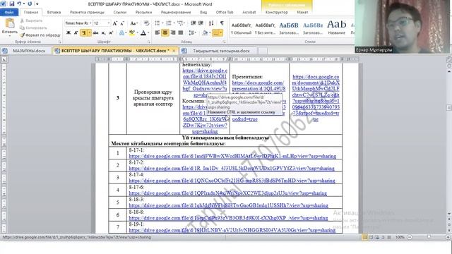Open the 8-17-1 Google Drive link
Image resolution: width=452 pixels, height=254 pixels.
click(x=232, y=157)
